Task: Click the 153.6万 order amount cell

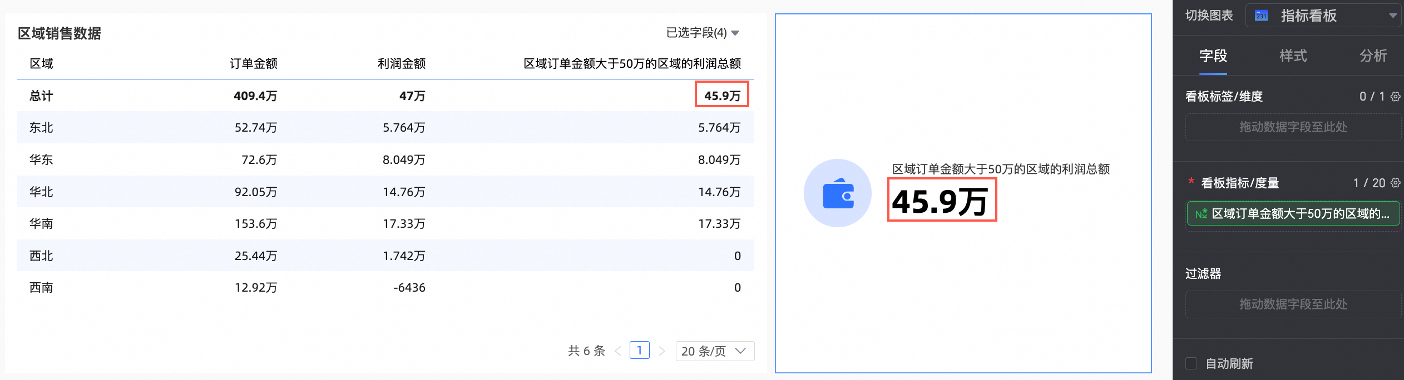Action: click(x=255, y=223)
